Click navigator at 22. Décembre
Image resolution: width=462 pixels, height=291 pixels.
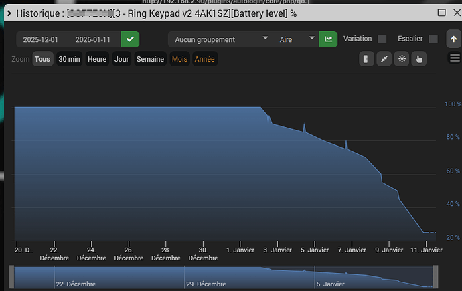[76, 284]
